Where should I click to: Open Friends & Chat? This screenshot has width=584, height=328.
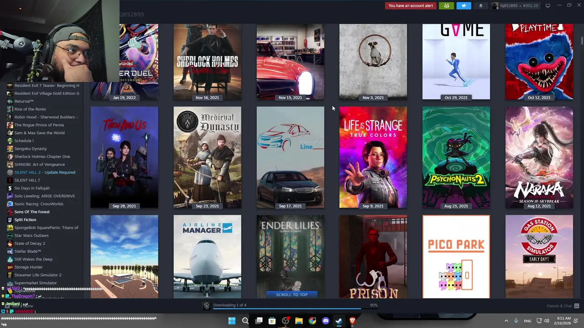click(x=559, y=306)
